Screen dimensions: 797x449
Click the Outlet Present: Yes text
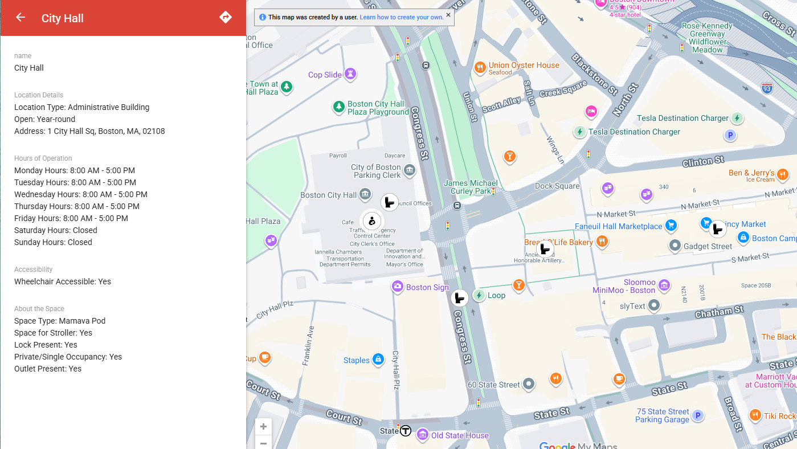pos(48,369)
